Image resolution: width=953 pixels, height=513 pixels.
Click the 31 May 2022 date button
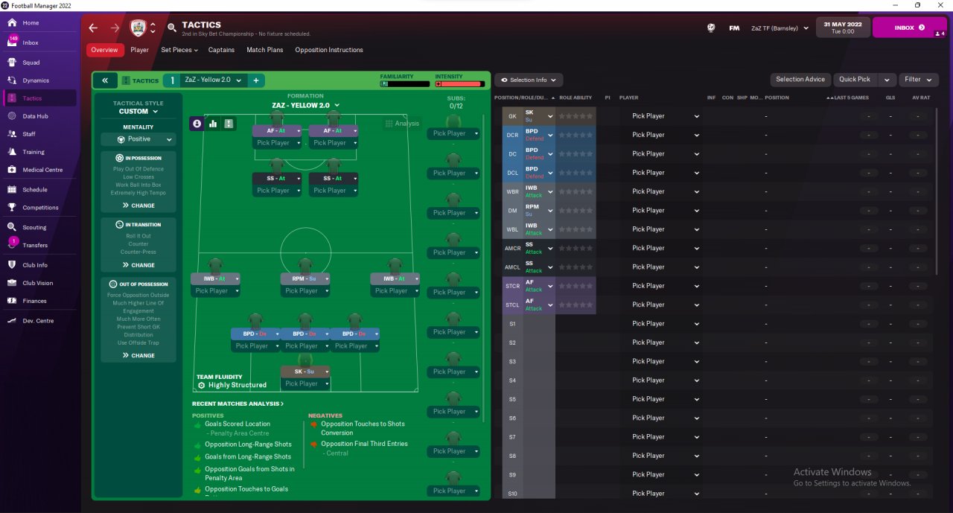[x=842, y=28]
